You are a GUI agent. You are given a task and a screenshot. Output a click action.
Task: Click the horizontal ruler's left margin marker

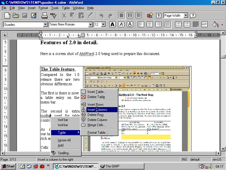pyautogui.click(x=40, y=35)
